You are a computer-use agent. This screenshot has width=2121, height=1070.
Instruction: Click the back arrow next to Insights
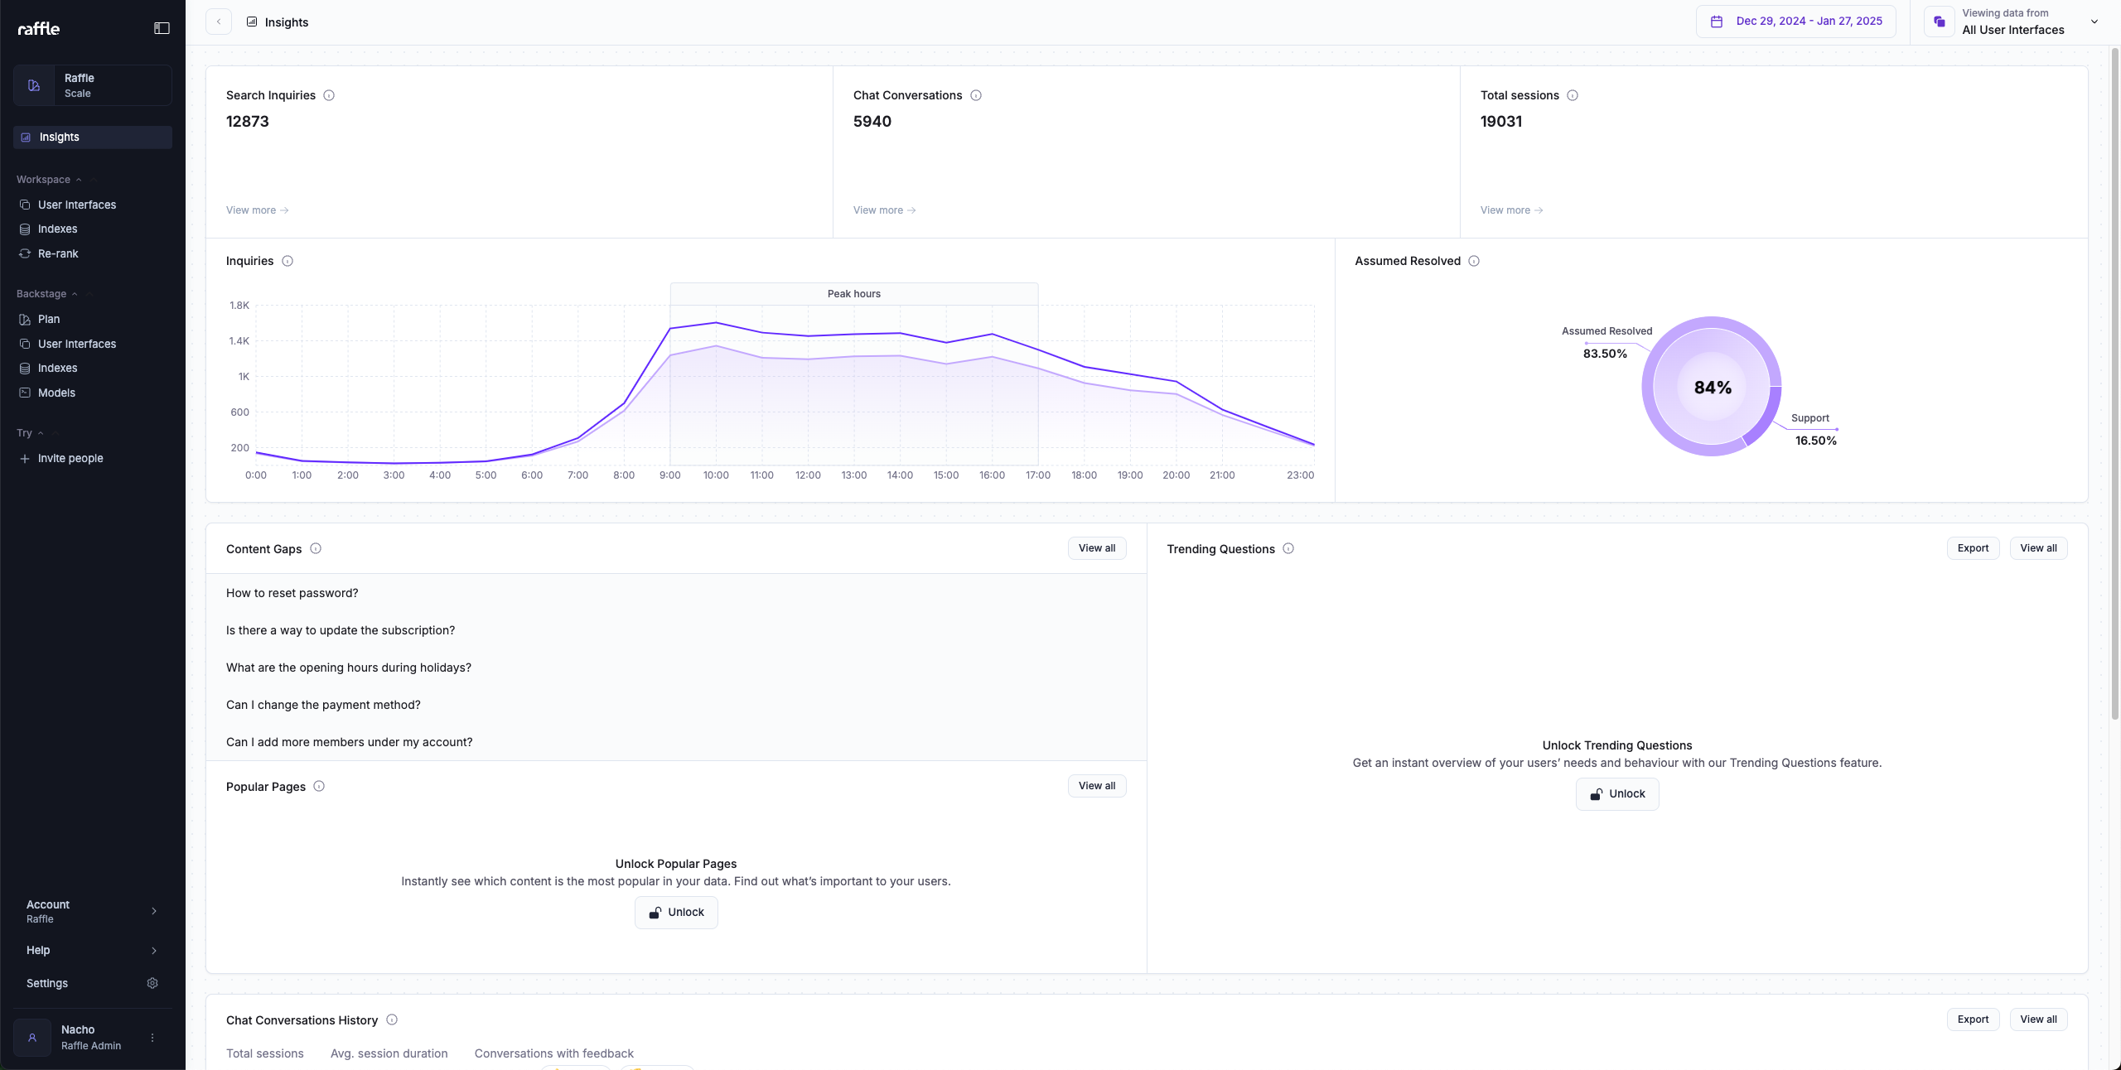coord(219,22)
